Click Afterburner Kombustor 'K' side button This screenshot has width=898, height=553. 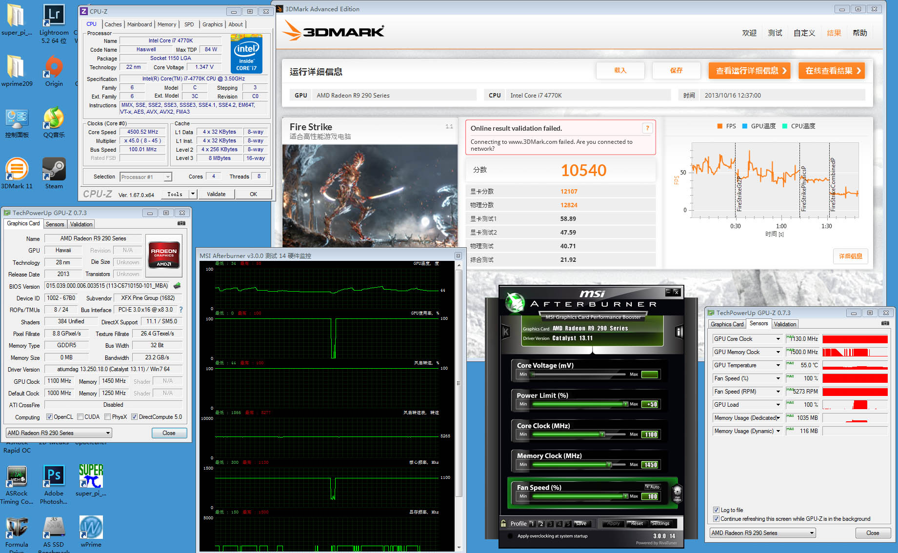tap(506, 332)
